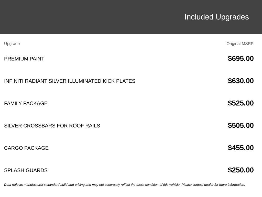
Task: Select the Infiniti Radiant Silver Illuminated Kick Plates row
Action: 129,81
